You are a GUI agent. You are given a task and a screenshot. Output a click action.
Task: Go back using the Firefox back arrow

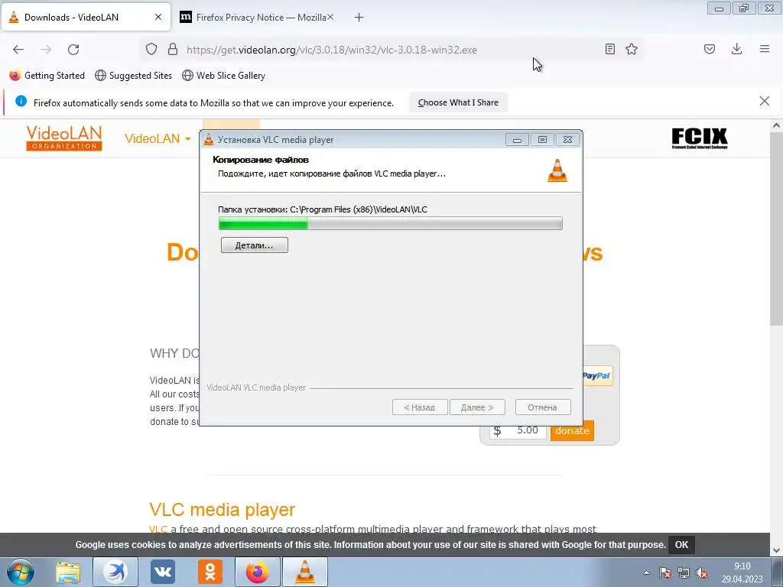click(18, 50)
